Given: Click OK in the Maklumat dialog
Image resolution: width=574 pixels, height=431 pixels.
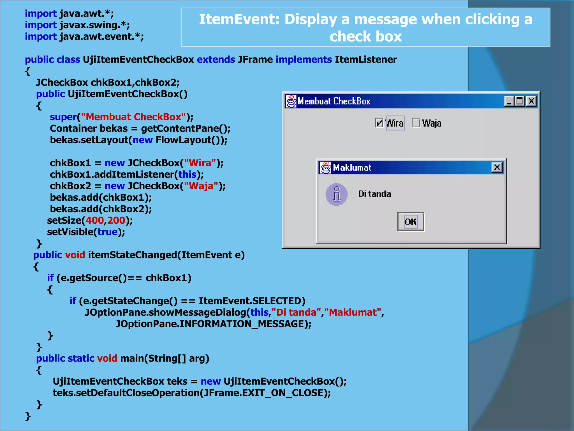Looking at the screenshot, I should pyautogui.click(x=411, y=222).
